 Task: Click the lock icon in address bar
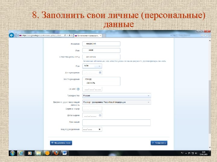click(70, 35)
